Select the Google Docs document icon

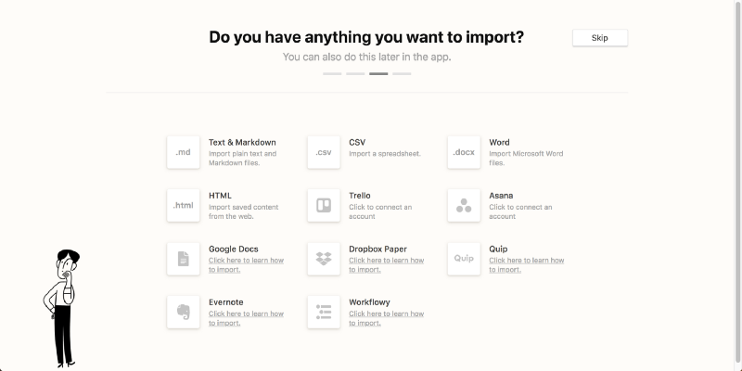183,259
